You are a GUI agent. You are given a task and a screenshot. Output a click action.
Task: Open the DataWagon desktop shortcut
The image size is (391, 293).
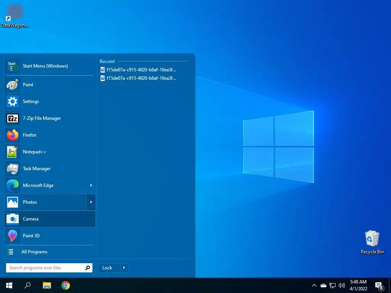pos(15,15)
